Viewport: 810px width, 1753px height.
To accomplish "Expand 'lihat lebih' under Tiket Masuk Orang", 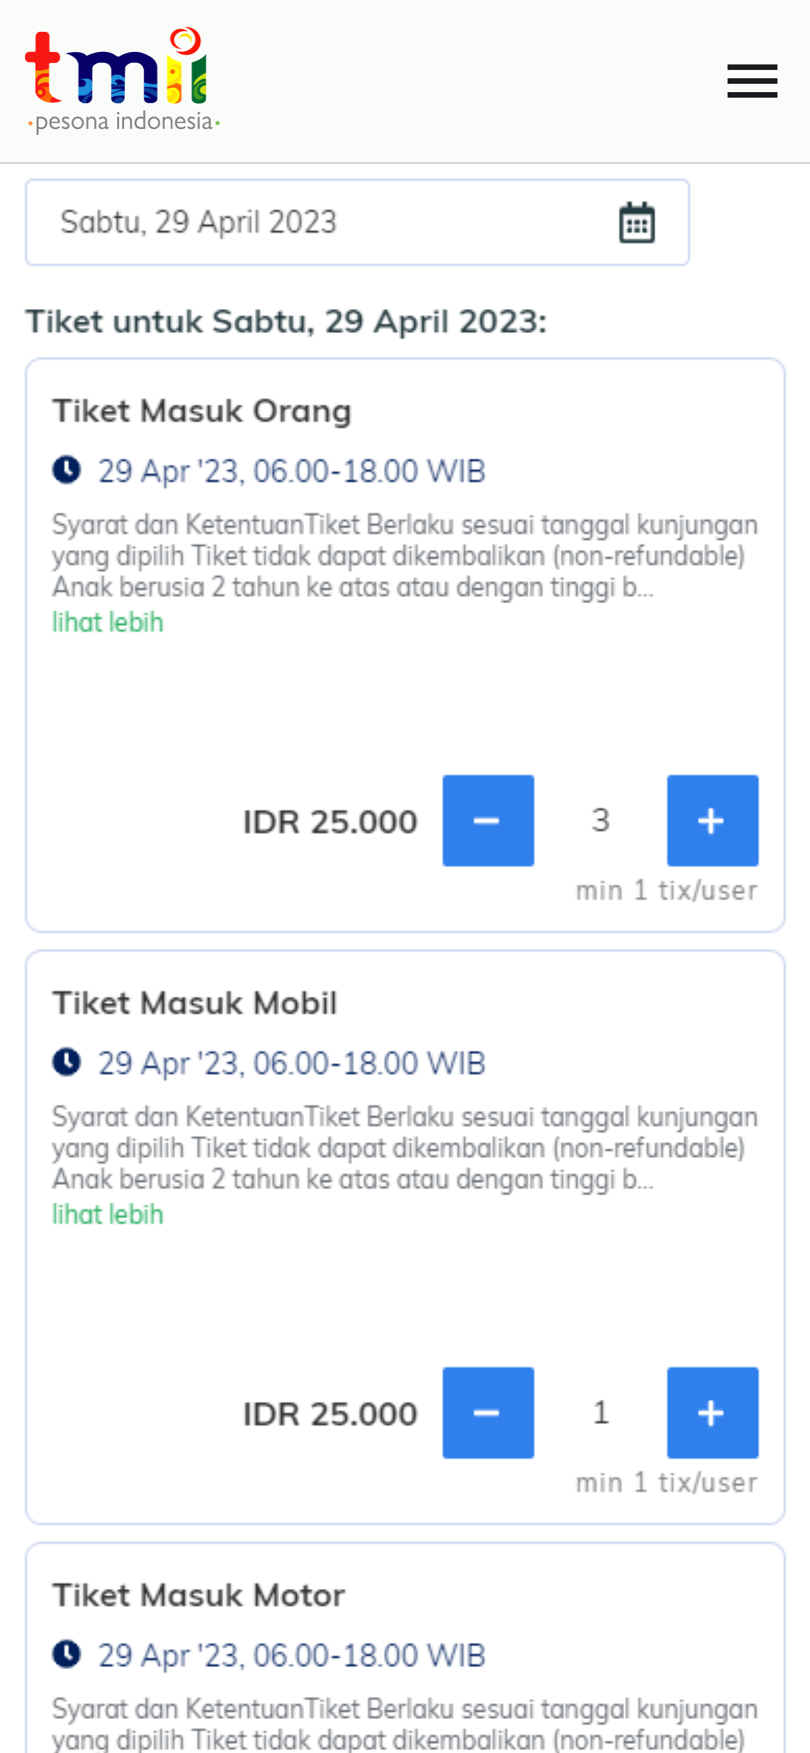I will pos(107,623).
